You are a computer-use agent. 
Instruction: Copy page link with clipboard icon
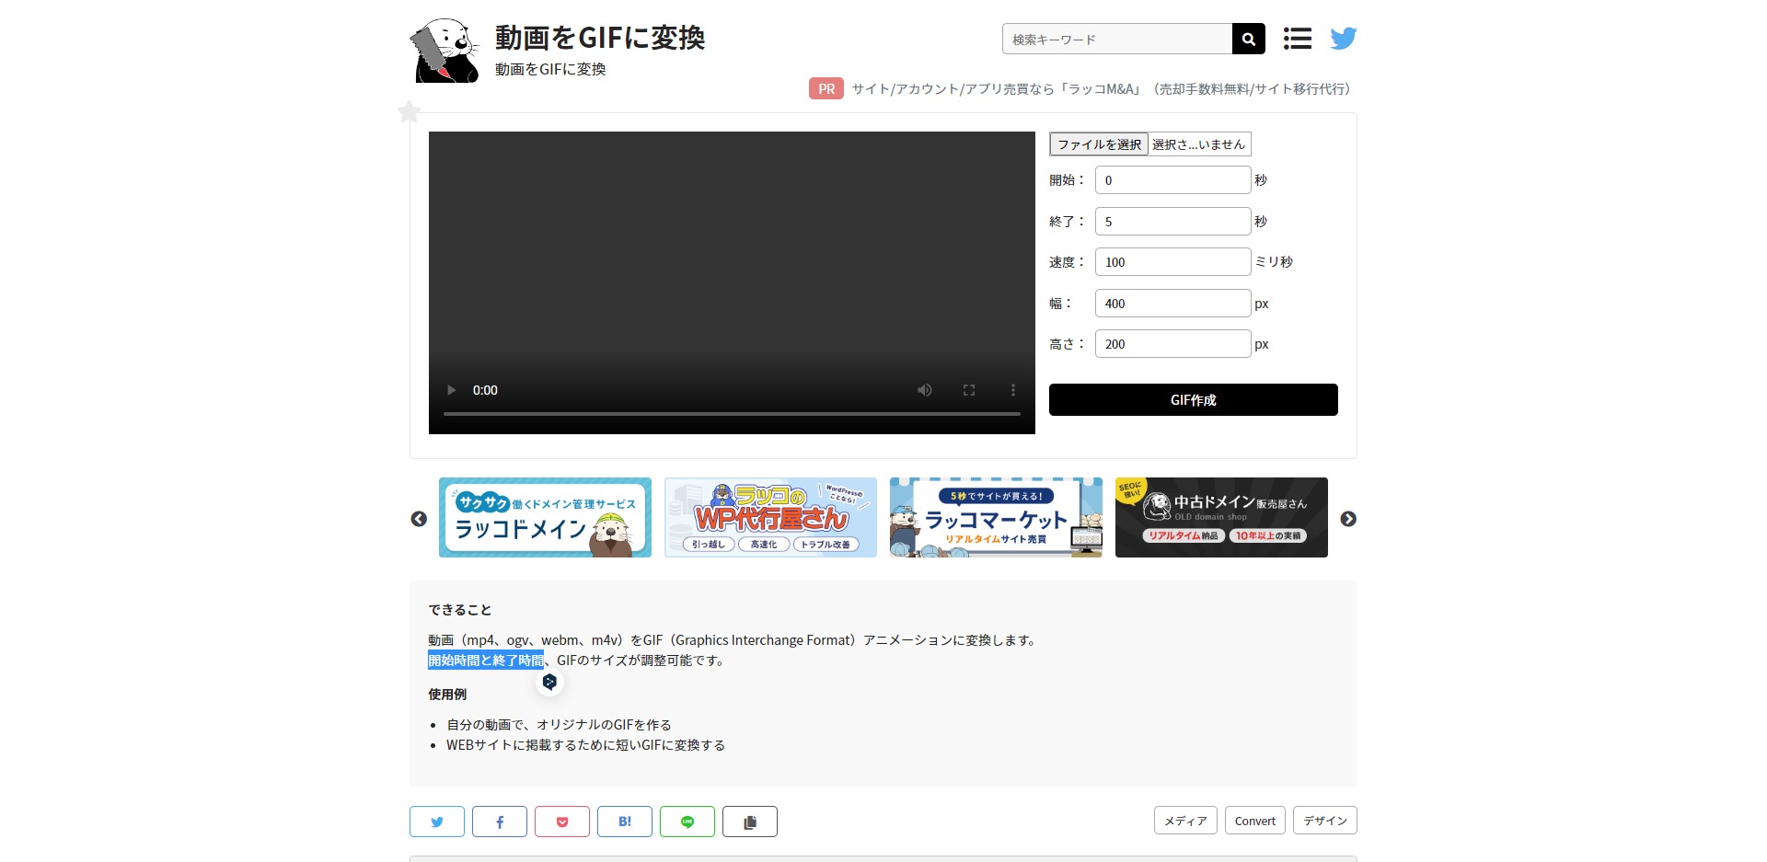pos(749,822)
